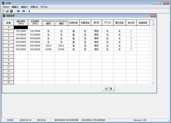This screenshot has width=171, height=123.
Task: Open the 编辑(E) menu
Action: pos(15,7)
